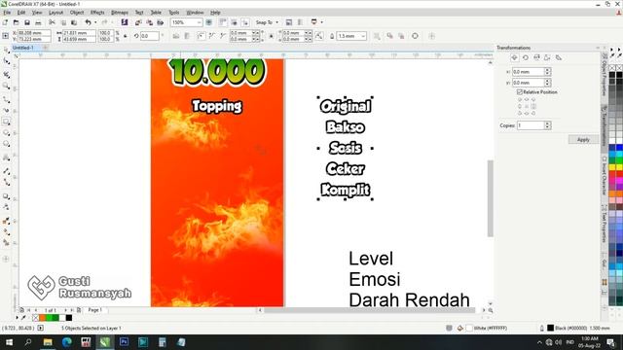Click the Undo arrow icon
Viewport: 623px width, 350px height.
tap(89, 22)
